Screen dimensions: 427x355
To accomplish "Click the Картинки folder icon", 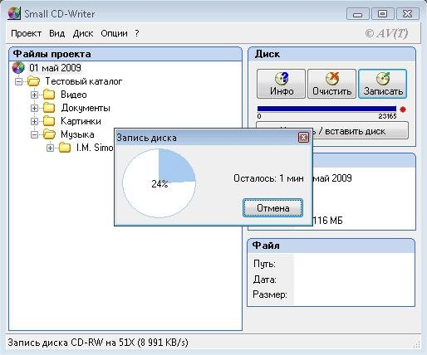I will coord(49,121).
